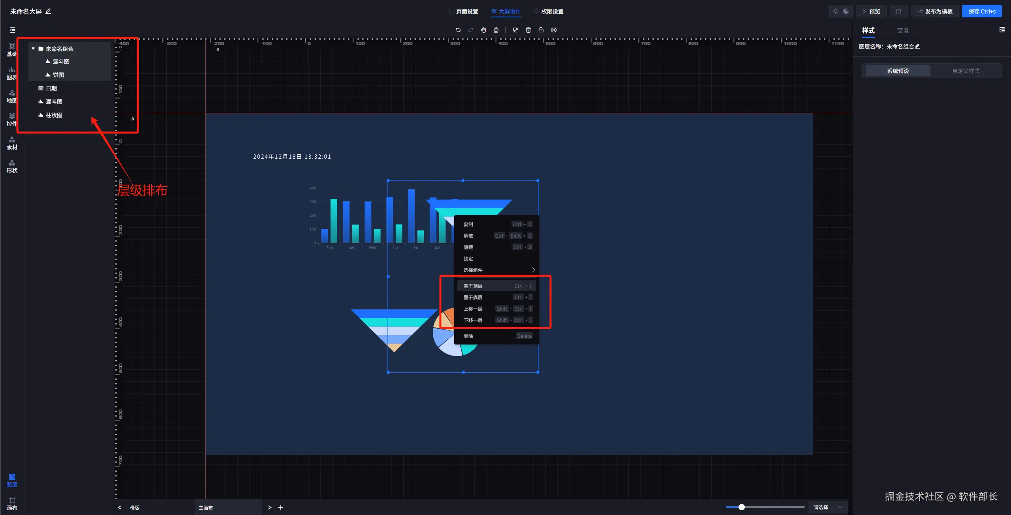Switch to the 交互 tab

[903, 30]
